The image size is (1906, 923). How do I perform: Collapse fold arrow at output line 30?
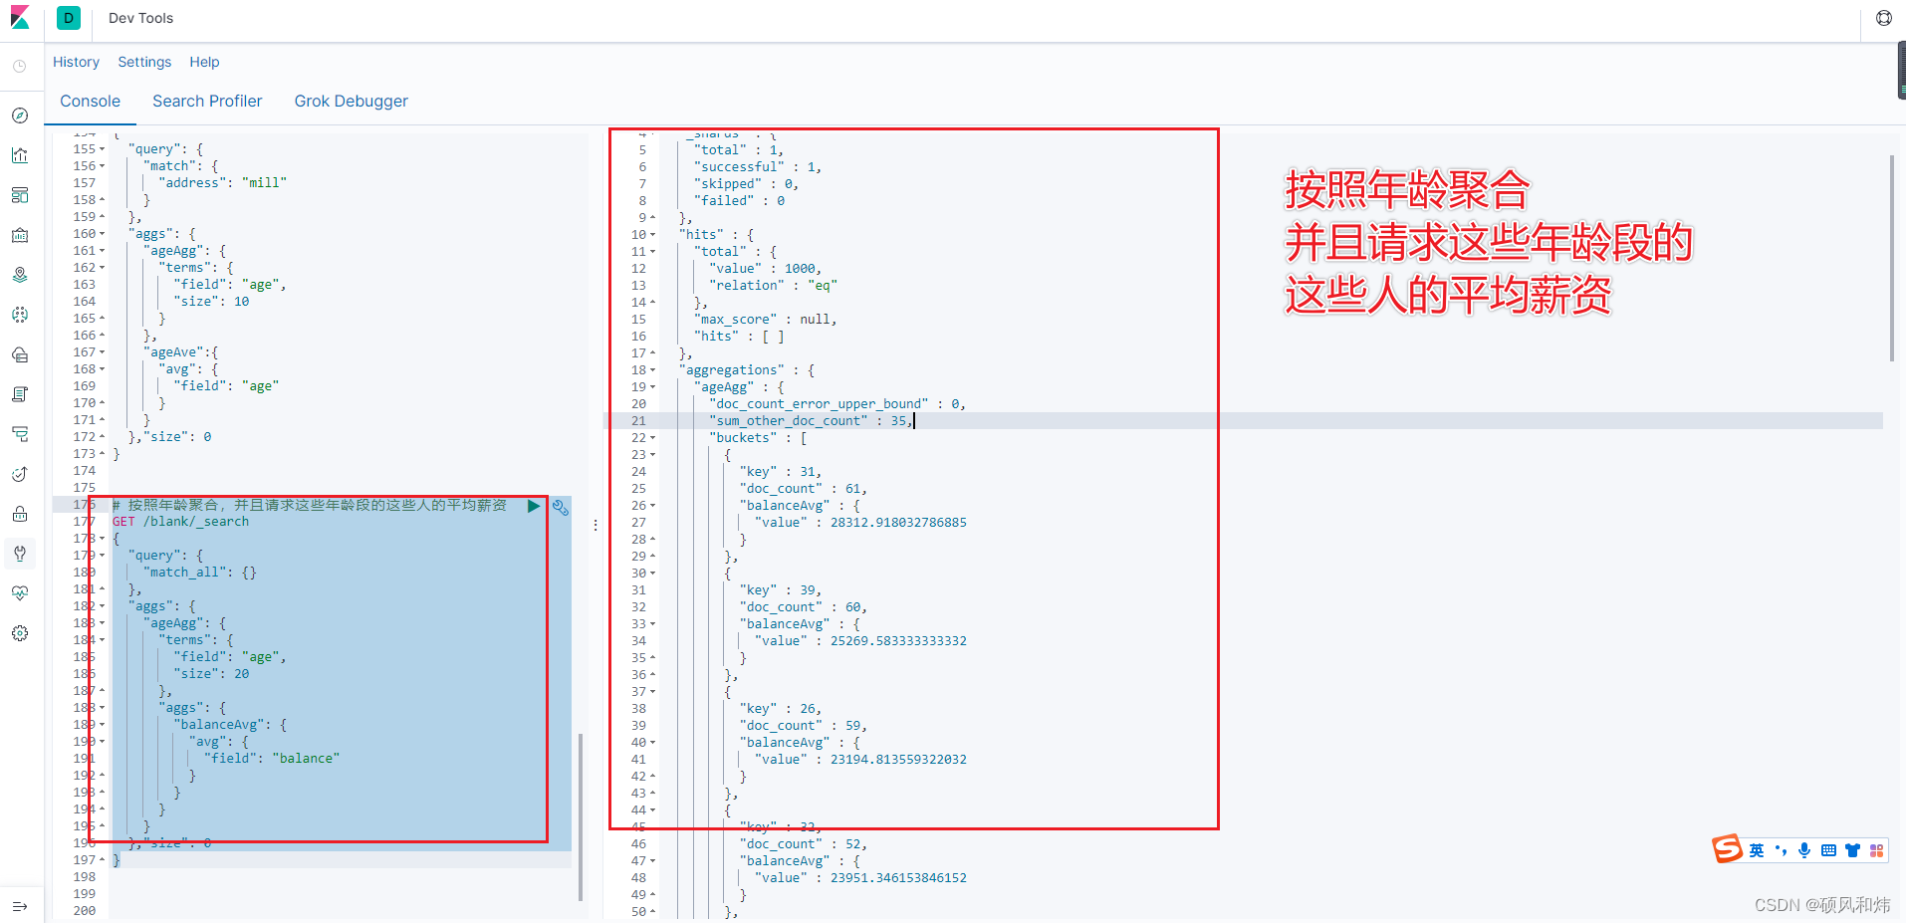[653, 574]
